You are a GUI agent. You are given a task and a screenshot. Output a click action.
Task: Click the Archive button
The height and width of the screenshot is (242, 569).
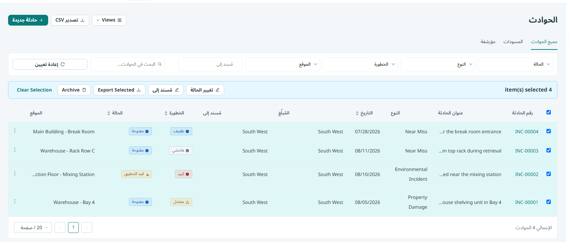click(x=74, y=90)
